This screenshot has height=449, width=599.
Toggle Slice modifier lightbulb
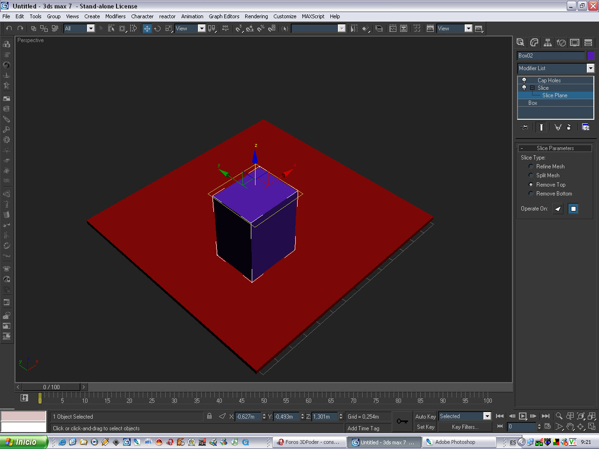click(524, 87)
